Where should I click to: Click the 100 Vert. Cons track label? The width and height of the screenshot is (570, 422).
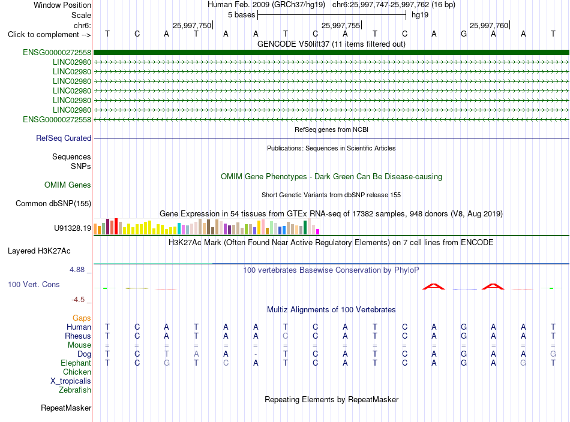[x=34, y=284]
